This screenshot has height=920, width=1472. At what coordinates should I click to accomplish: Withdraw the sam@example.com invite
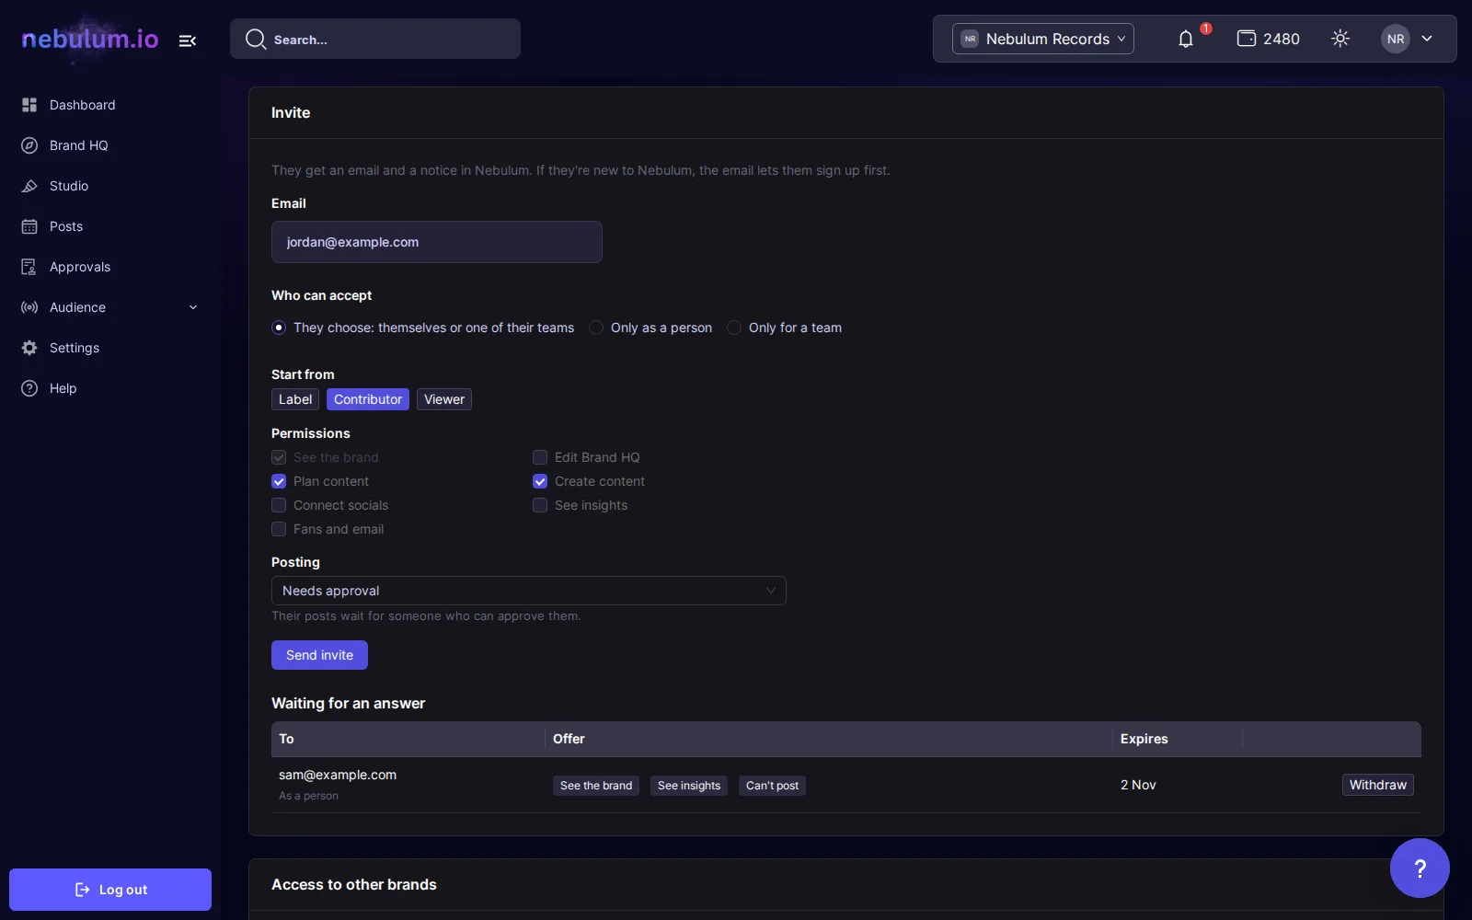point(1377,785)
